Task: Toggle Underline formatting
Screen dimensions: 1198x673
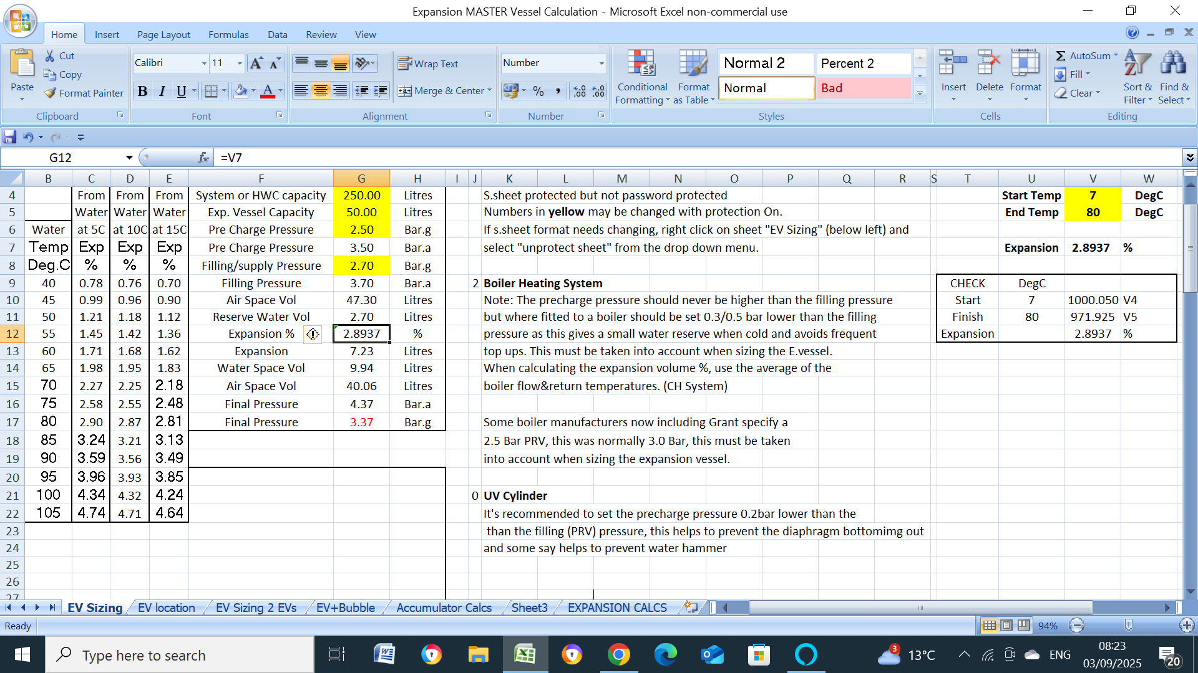Action: [x=181, y=91]
